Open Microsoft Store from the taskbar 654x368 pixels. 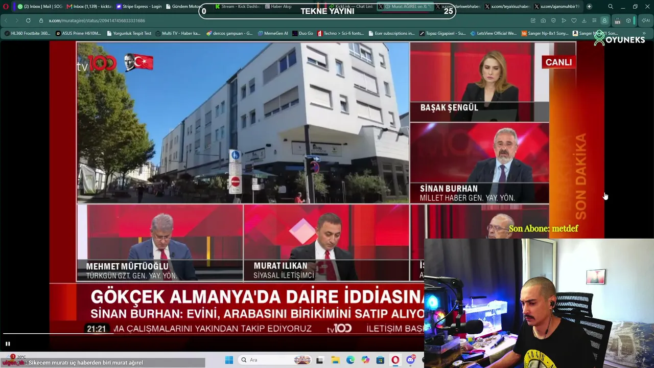380,360
